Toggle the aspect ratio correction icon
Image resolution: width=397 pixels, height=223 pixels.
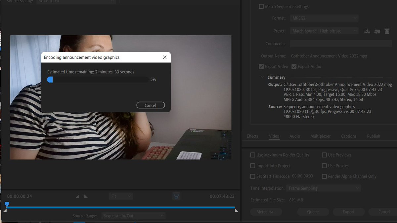[x=176, y=196]
